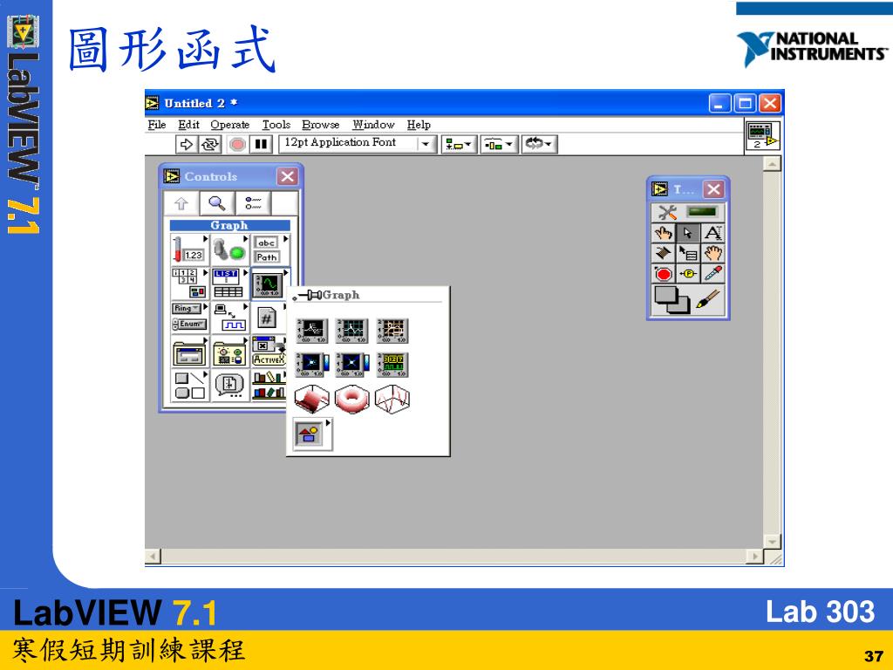
Task: Open the Refnum subpalette with # icon
Action: (x=269, y=318)
